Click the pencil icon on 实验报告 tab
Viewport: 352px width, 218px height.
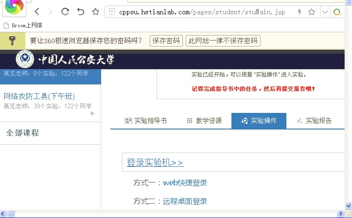tap(299, 121)
